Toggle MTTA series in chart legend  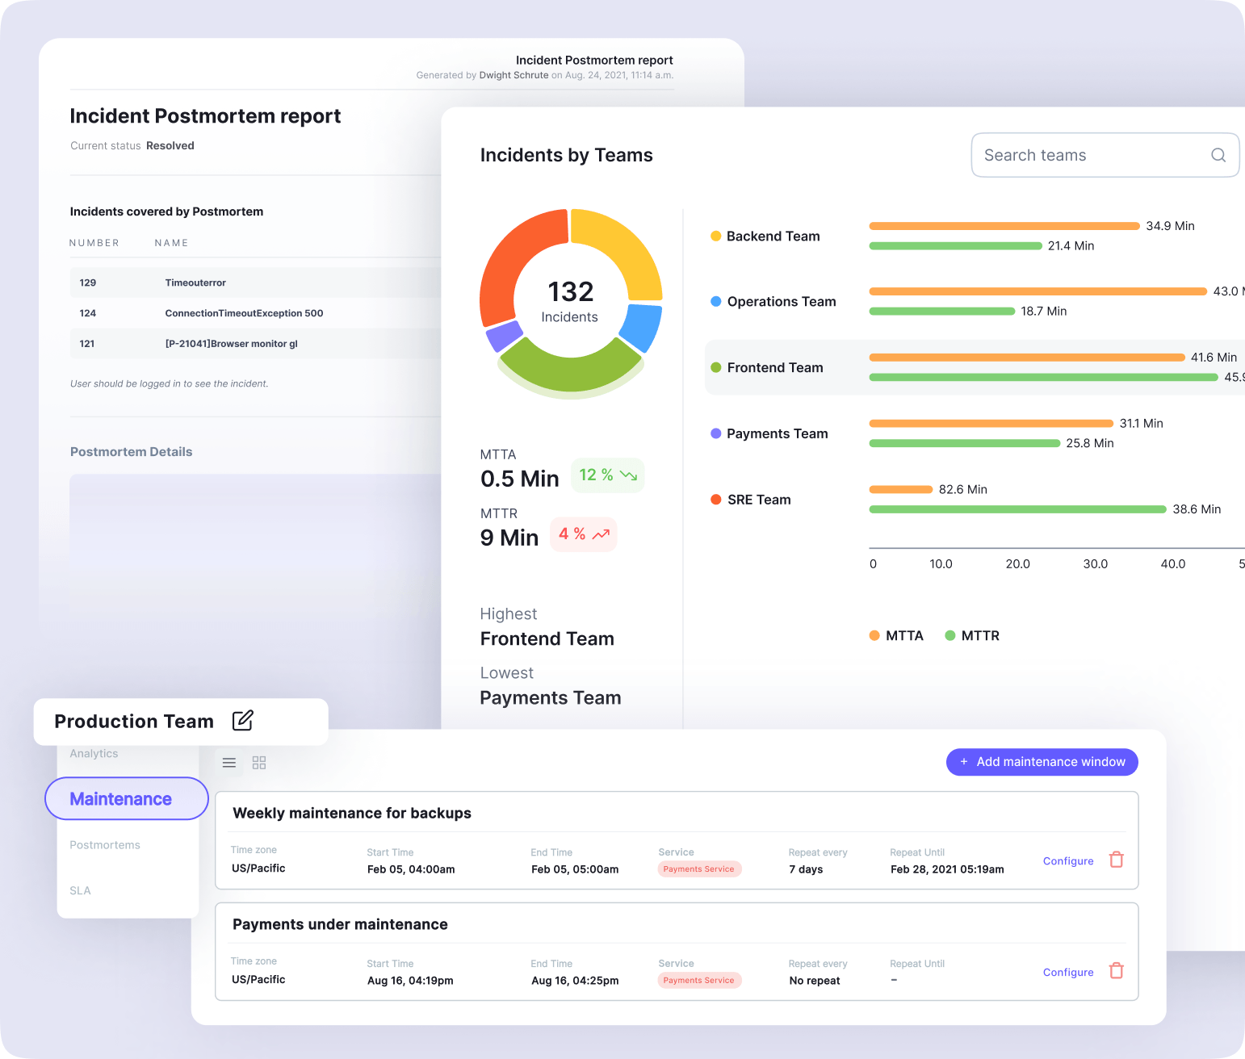896,635
